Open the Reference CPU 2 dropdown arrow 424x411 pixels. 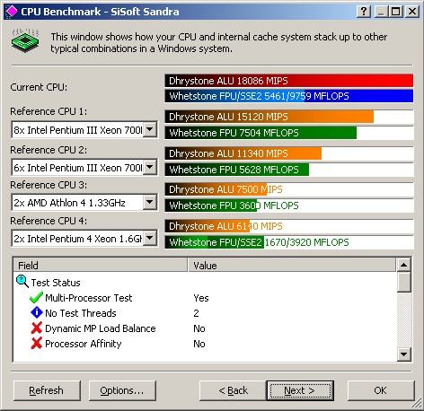click(150, 167)
